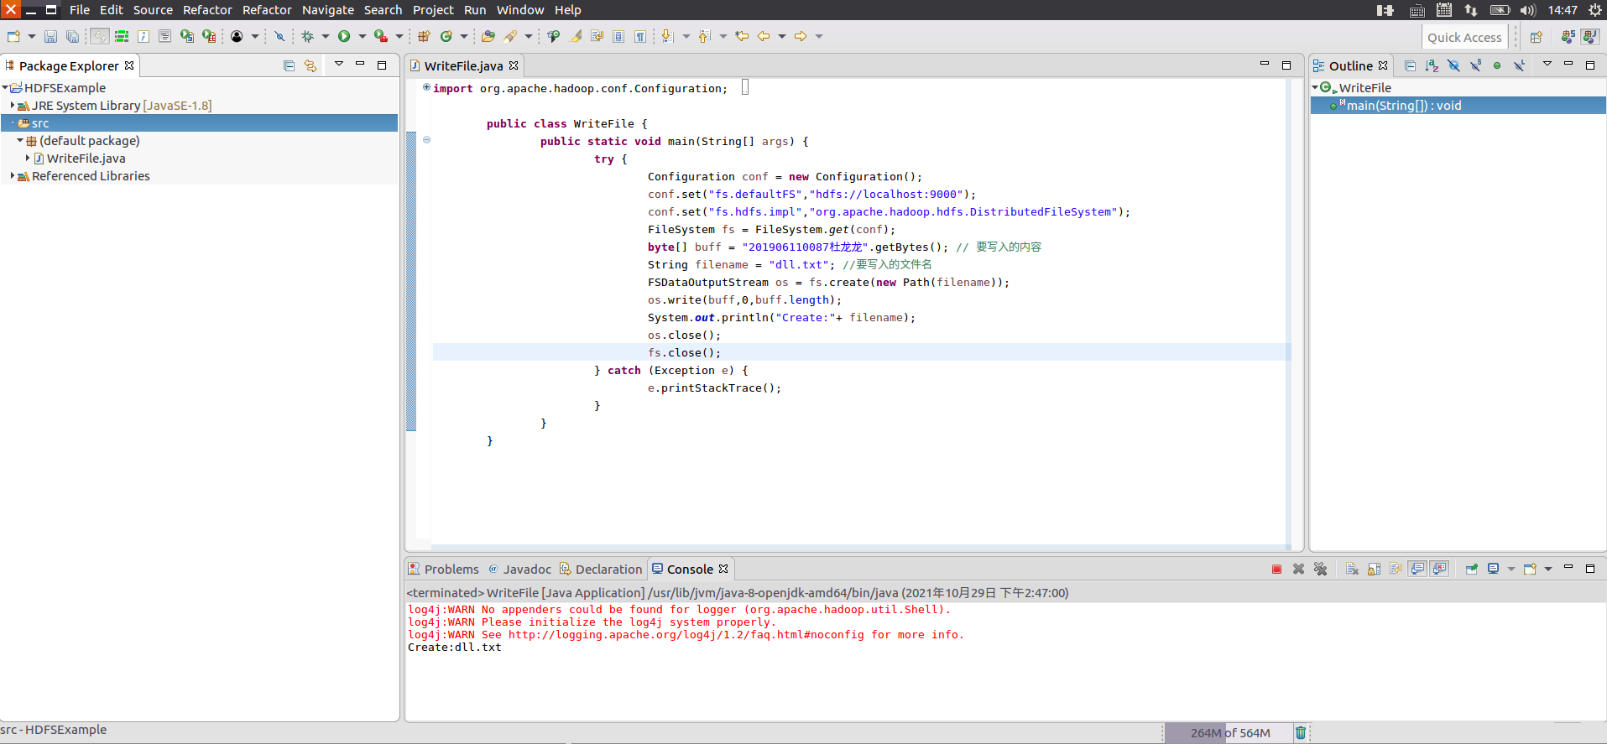Click the heap memory status bar
Image resolution: width=1607 pixels, height=744 pixels.
click(x=1229, y=733)
